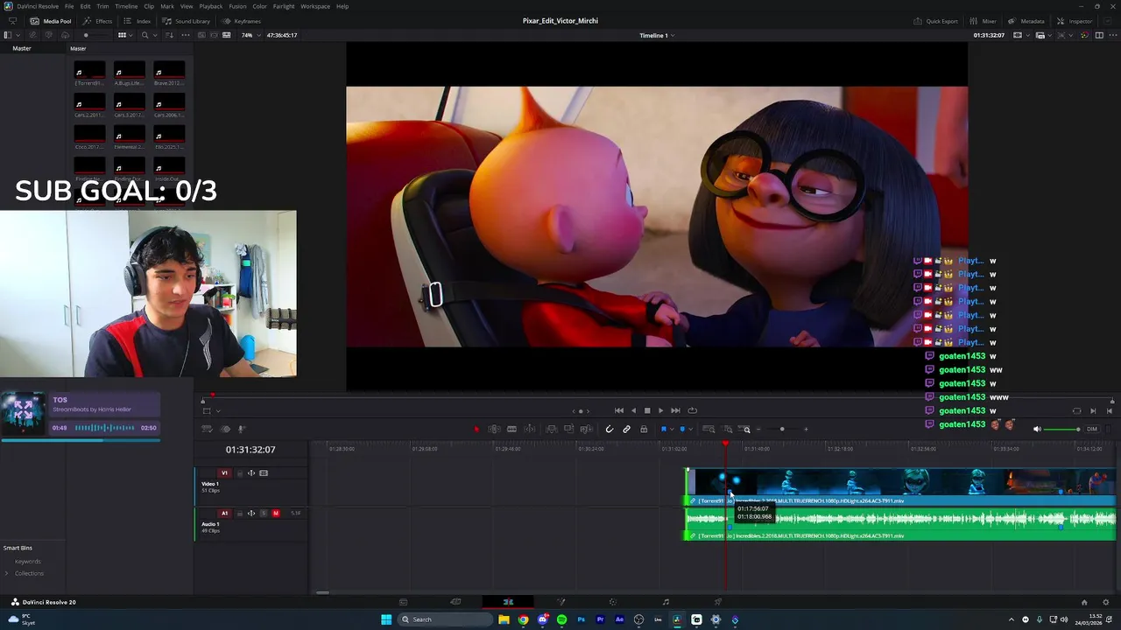Viewport: 1121px width, 630px height.
Task: Toggle the V1 track destination control
Action: [x=224, y=473]
